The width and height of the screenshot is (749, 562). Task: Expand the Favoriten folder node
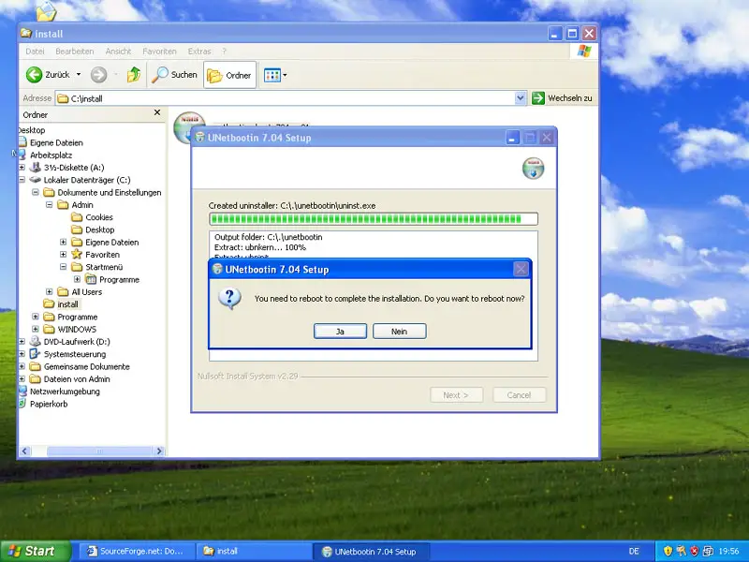[x=63, y=254]
